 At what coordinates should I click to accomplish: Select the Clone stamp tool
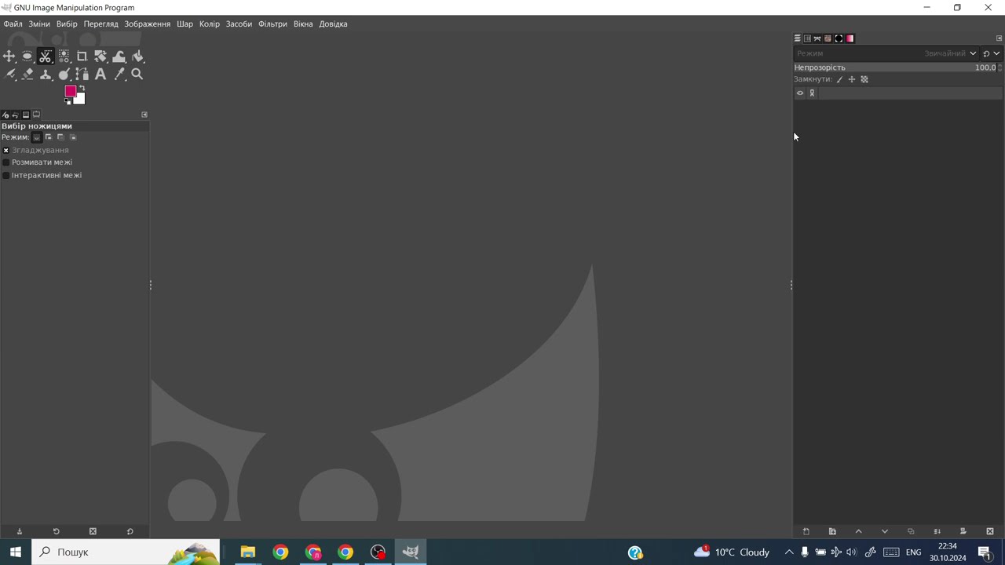(46, 75)
